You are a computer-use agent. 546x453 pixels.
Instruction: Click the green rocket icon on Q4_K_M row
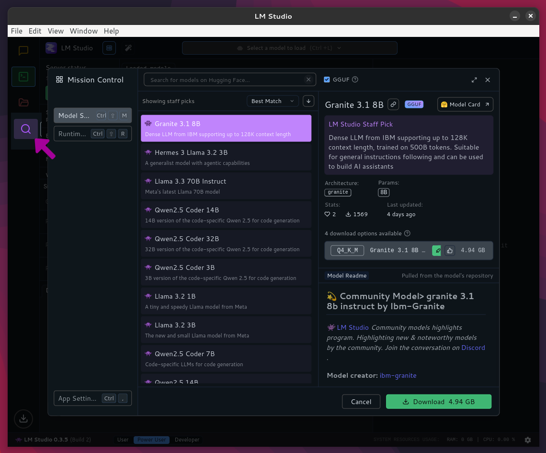point(437,251)
